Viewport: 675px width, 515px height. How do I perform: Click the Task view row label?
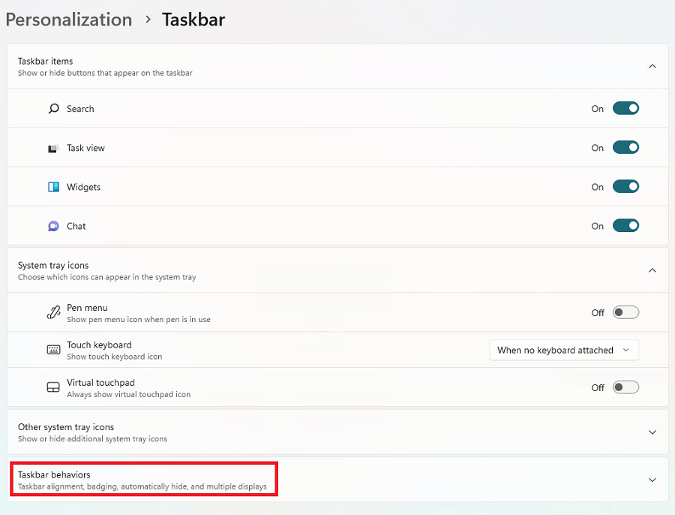click(85, 148)
